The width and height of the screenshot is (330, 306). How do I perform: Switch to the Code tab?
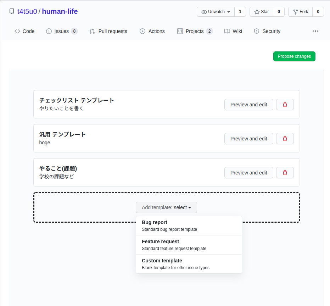[24, 31]
